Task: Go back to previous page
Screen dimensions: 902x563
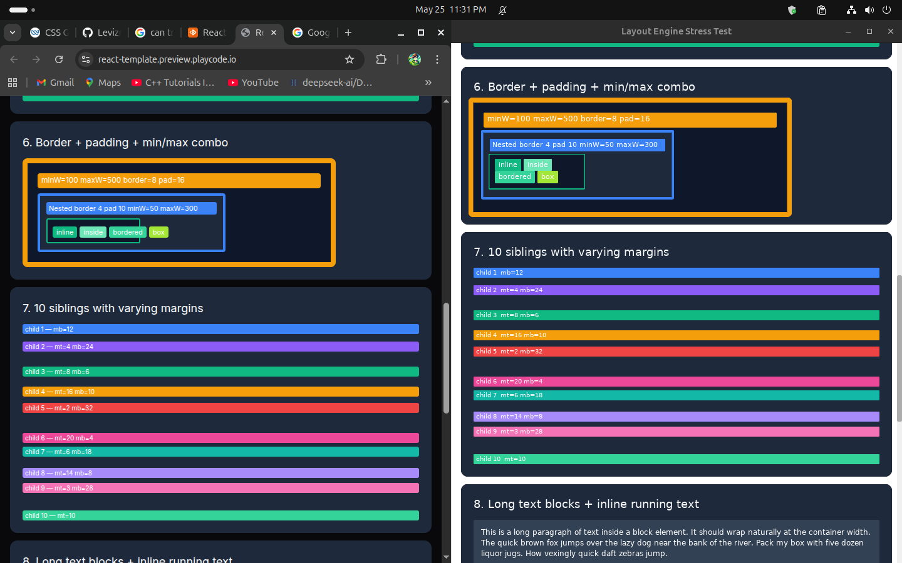Action: tap(14, 59)
